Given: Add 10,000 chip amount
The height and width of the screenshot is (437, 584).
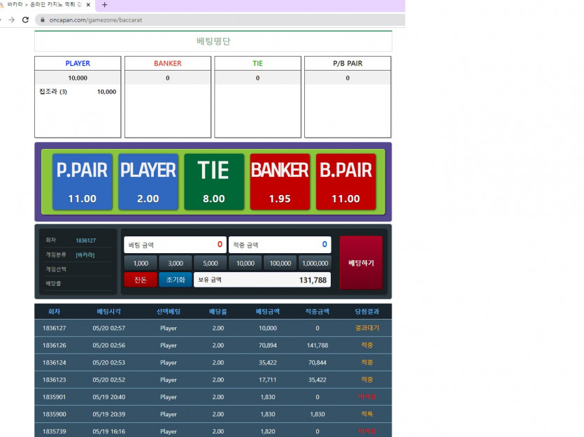Looking at the screenshot, I should (245, 263).
